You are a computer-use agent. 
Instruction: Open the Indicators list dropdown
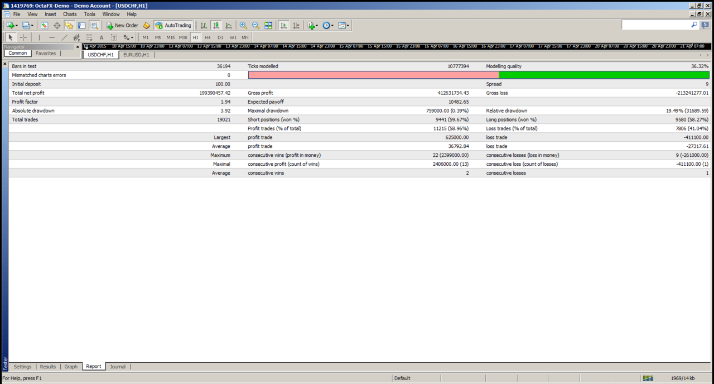pyautogui.click(x=316, y=26)
